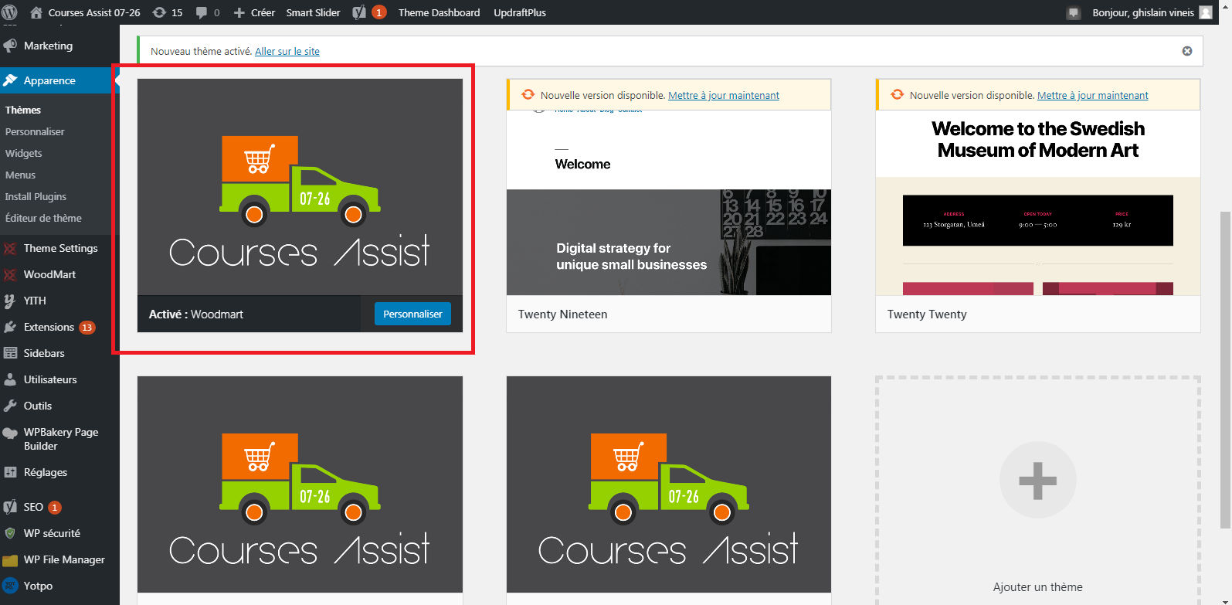Open UpdraftPlus in the admin bar
This screenshot has width=1232, height=605.
[x=520, y=12]
